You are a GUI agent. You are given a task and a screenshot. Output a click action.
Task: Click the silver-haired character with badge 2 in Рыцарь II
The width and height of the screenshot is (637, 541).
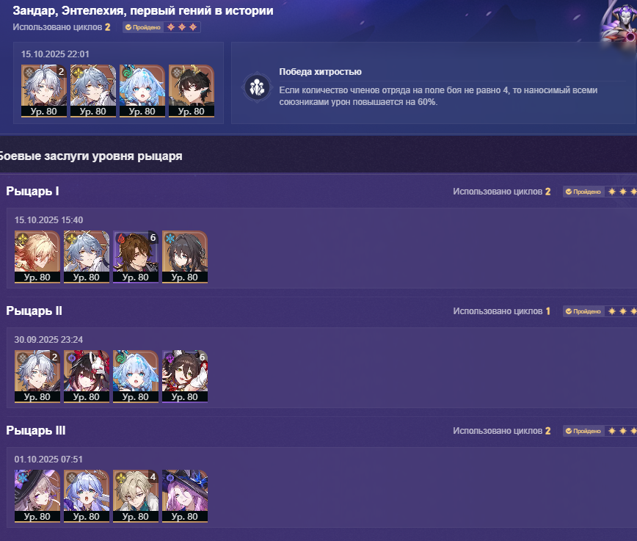37,377
